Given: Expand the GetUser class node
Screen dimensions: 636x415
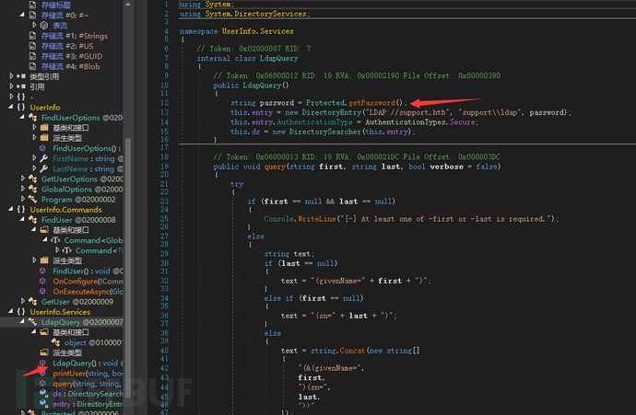Looking at the screenshot, I should tap(21, 301).
